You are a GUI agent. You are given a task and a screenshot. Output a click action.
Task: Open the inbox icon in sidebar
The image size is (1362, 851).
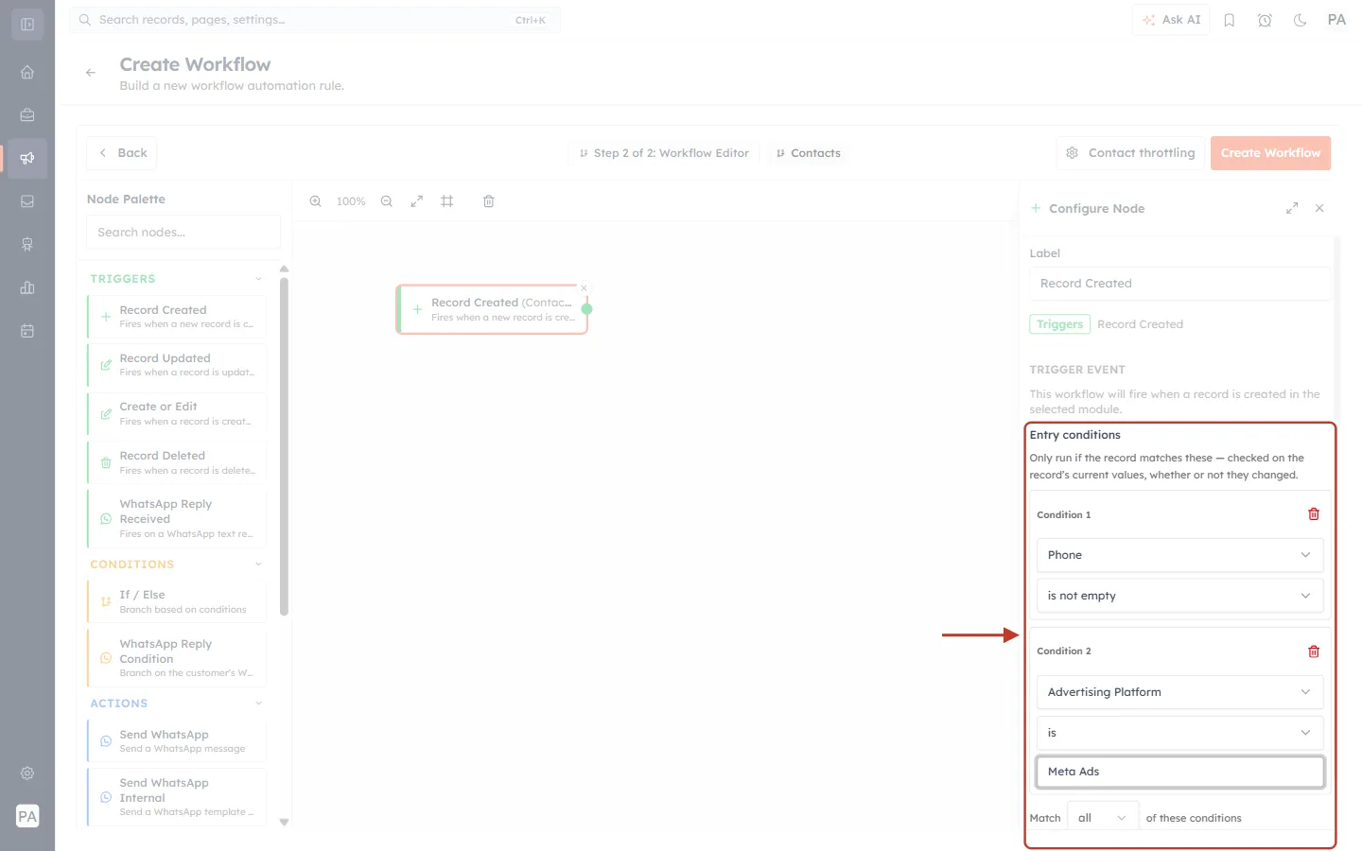(27, 201)
